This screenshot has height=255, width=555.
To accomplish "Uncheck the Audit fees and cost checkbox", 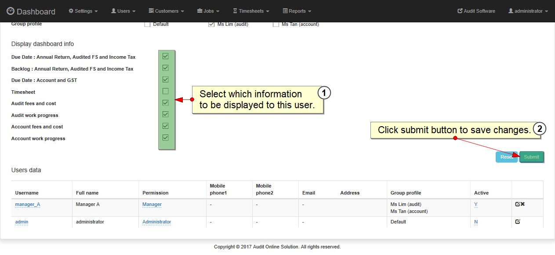I will 166,103.
